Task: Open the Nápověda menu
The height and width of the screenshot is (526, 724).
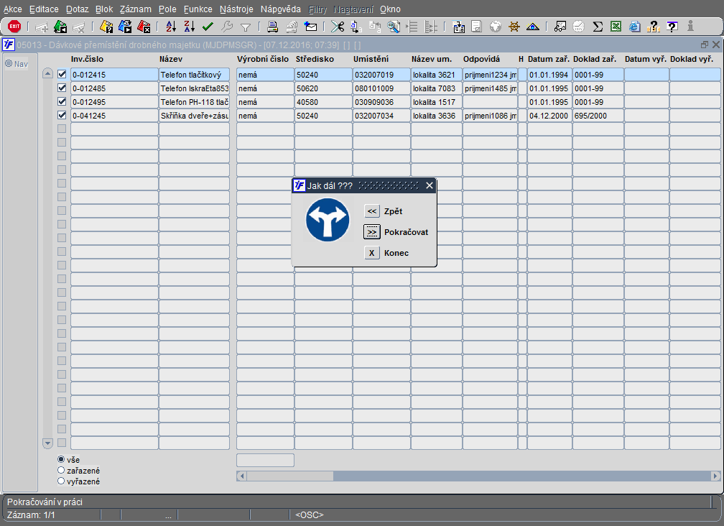Action: point(280,9)
